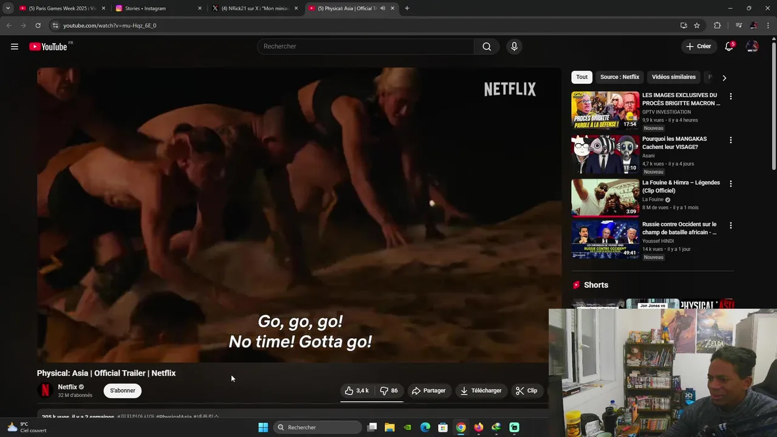The image size is (777, 437).
Task: Open options for La Fouine & Himra video
Action: (730, 184)
